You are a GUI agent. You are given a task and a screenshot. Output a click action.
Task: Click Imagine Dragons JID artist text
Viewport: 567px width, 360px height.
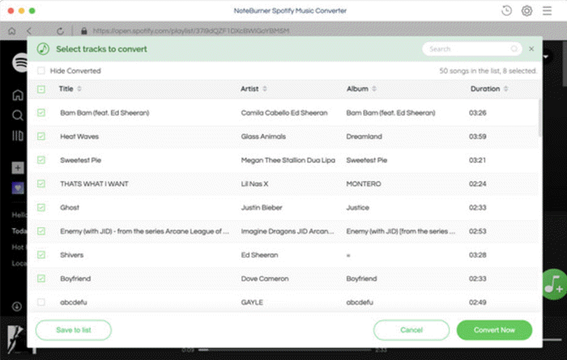click(x=288, y=231)
